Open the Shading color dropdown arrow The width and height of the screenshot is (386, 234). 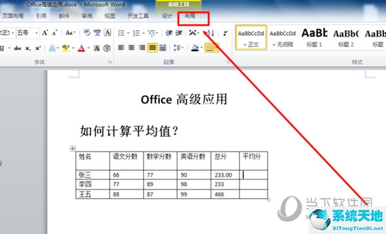click(201, 48)
